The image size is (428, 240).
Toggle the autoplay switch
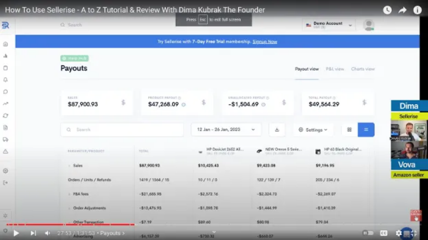pyautogui.click(x=368, y=233)
